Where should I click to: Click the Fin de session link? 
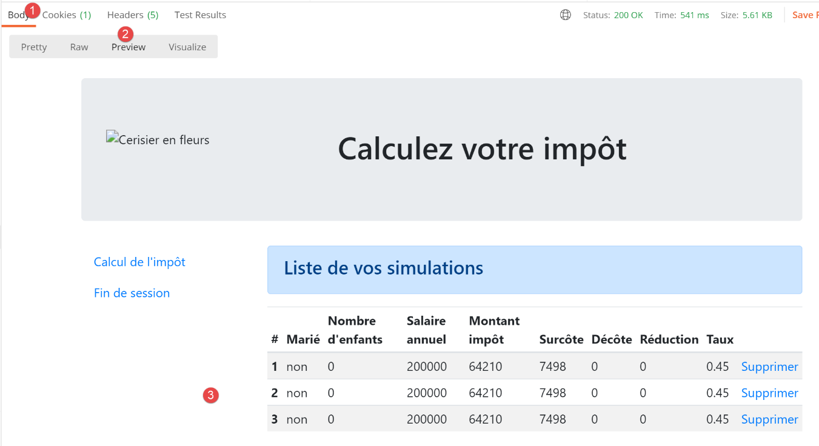(132, 293)
